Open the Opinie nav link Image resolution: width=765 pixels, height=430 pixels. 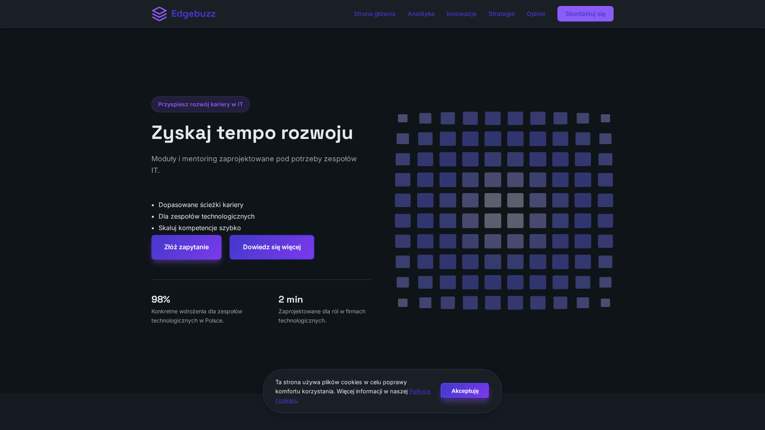pos(536,14)
